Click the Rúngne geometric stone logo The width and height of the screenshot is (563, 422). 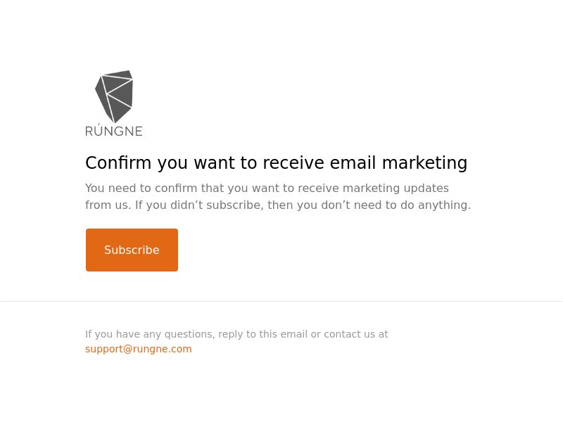114,96
